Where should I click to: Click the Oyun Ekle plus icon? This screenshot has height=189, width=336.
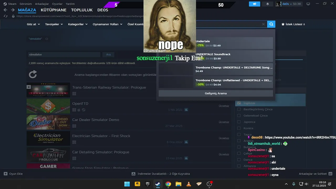[x=6, y=174]
